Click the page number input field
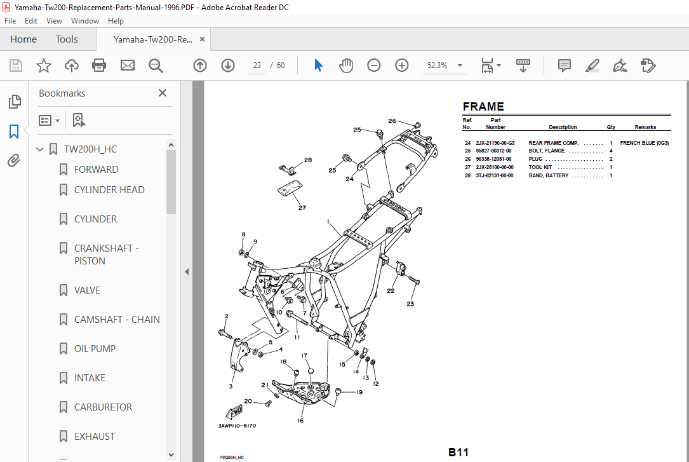This screenshot has height=462, width=689. (x=257, y=65)
